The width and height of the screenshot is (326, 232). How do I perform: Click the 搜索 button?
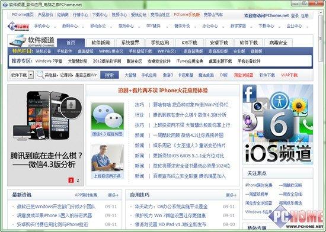(x=110, y=75)
